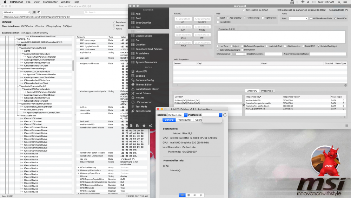Screen dimensions: 351x198
Task: Enable ForceHPET checkbox
Action: click(x=303, y=46)
